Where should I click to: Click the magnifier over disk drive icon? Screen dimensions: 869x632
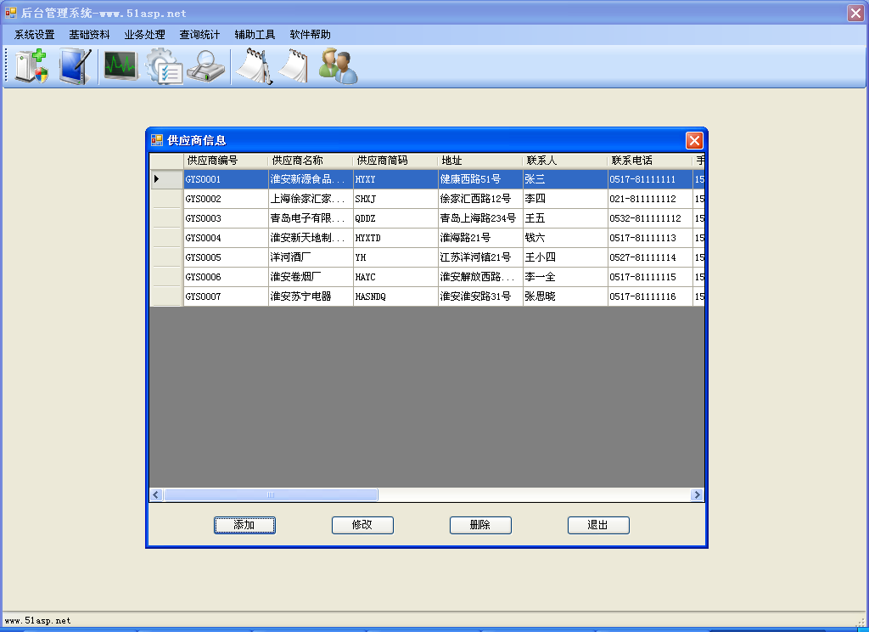coord(205,66)
